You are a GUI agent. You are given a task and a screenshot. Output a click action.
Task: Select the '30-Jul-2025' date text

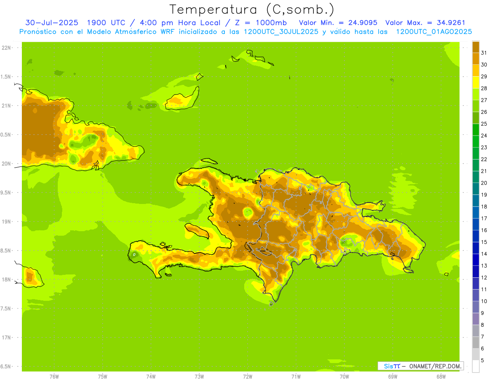[52, 23]
